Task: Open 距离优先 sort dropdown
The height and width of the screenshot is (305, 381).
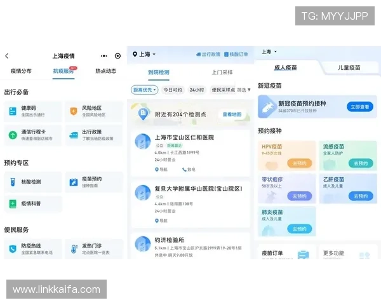Action: 145,90
